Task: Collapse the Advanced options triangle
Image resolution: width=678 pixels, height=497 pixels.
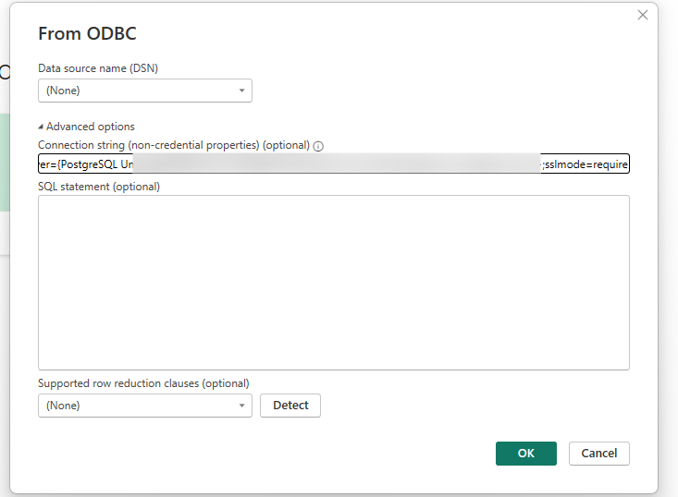Action: tap(41, 127)
